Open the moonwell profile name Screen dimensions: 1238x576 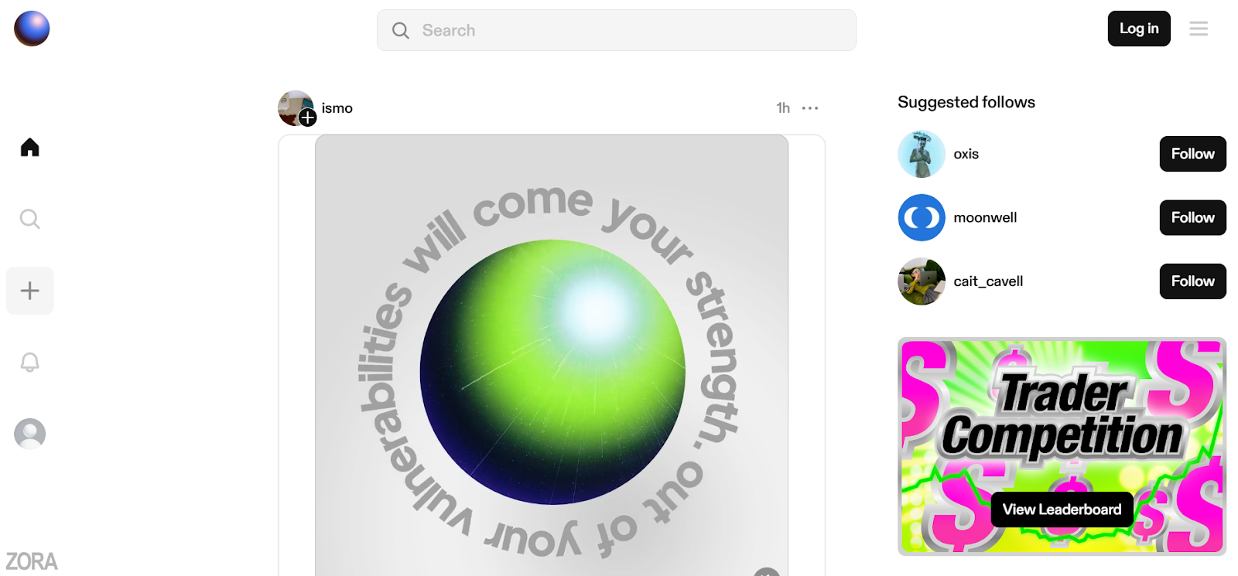[x=985, y=218]
